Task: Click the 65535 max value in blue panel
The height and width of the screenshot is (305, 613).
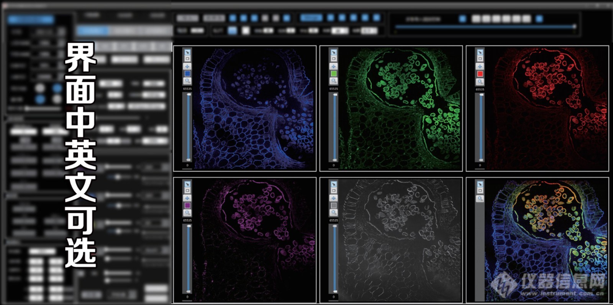Action: point(187,89)
